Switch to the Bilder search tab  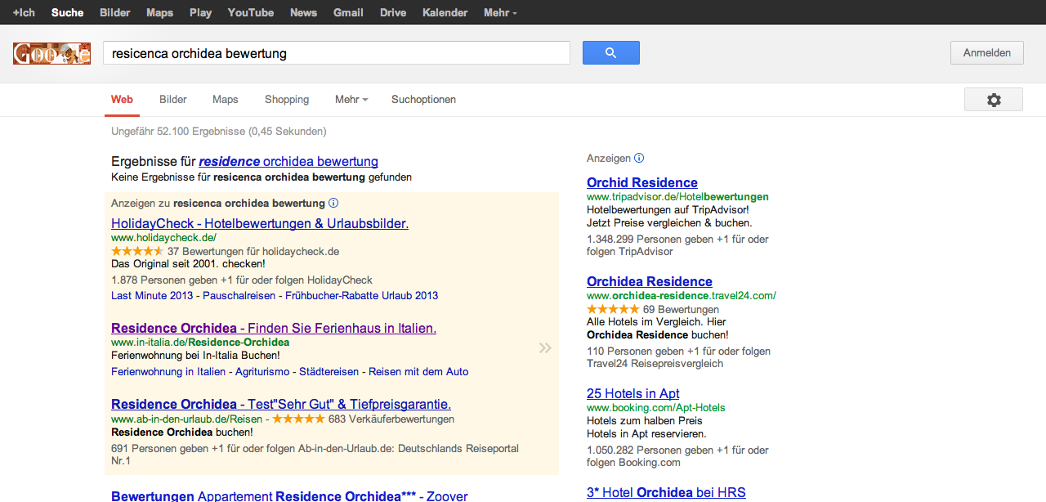click(173, 100)
